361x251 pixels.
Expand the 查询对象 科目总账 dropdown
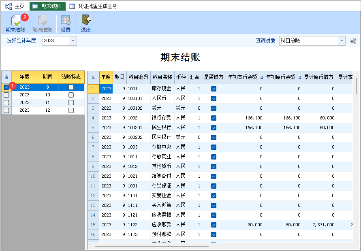[342, 40]
